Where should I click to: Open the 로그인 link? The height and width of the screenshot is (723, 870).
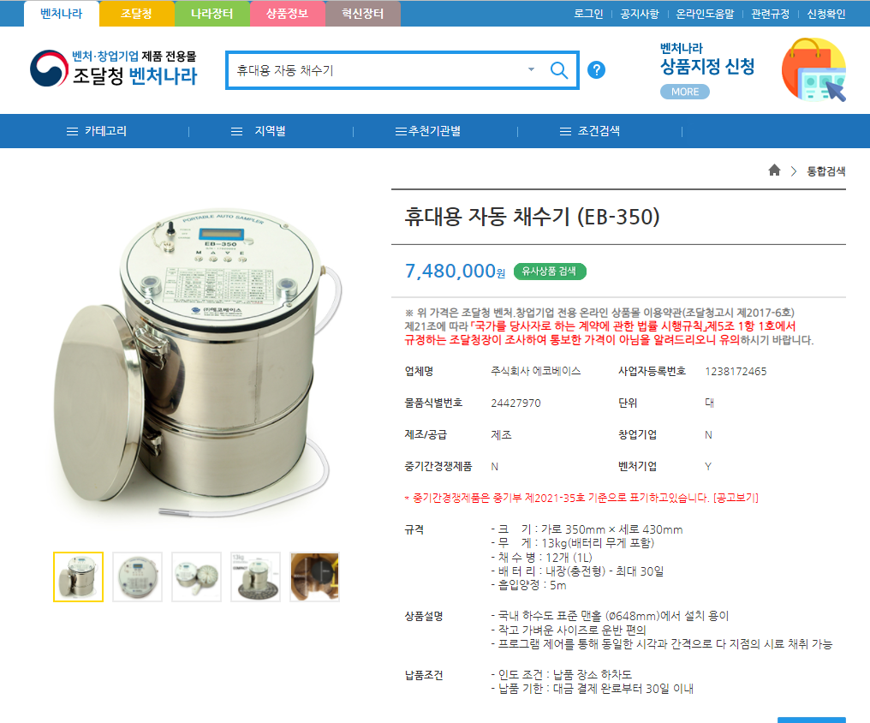click(x=588, y=14)
